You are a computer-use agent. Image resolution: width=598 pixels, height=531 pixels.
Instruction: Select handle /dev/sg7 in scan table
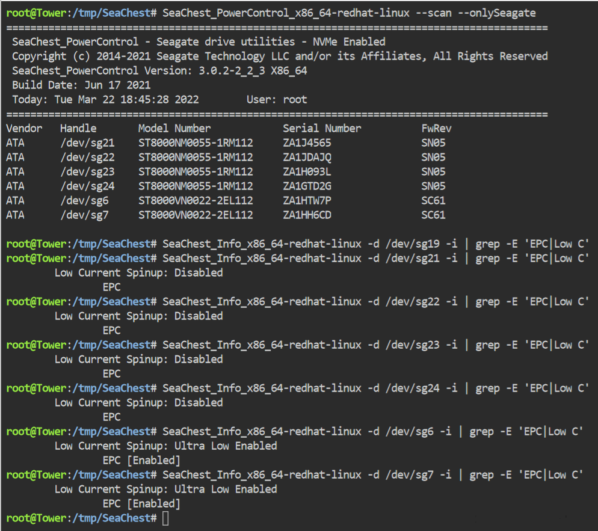84,215
